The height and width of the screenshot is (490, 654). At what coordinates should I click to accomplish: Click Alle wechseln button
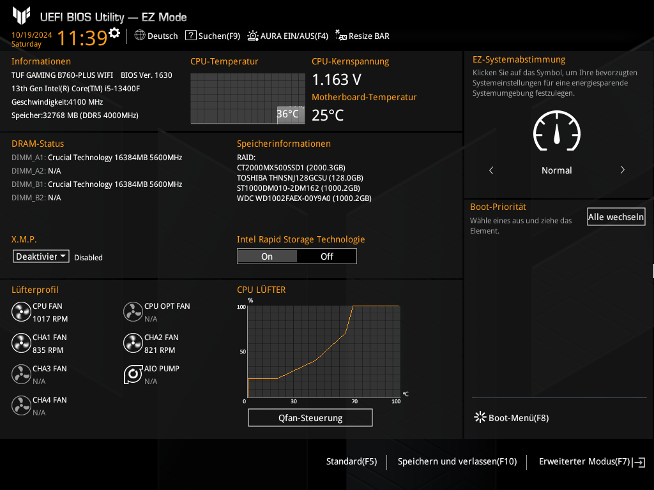(616, 217)
